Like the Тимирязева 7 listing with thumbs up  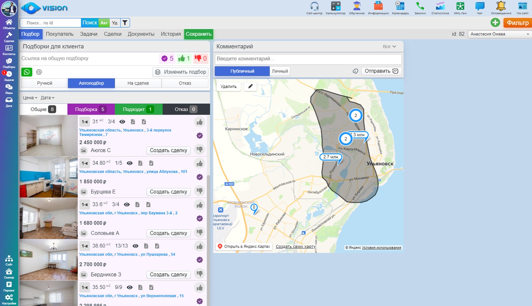point(199,122)
